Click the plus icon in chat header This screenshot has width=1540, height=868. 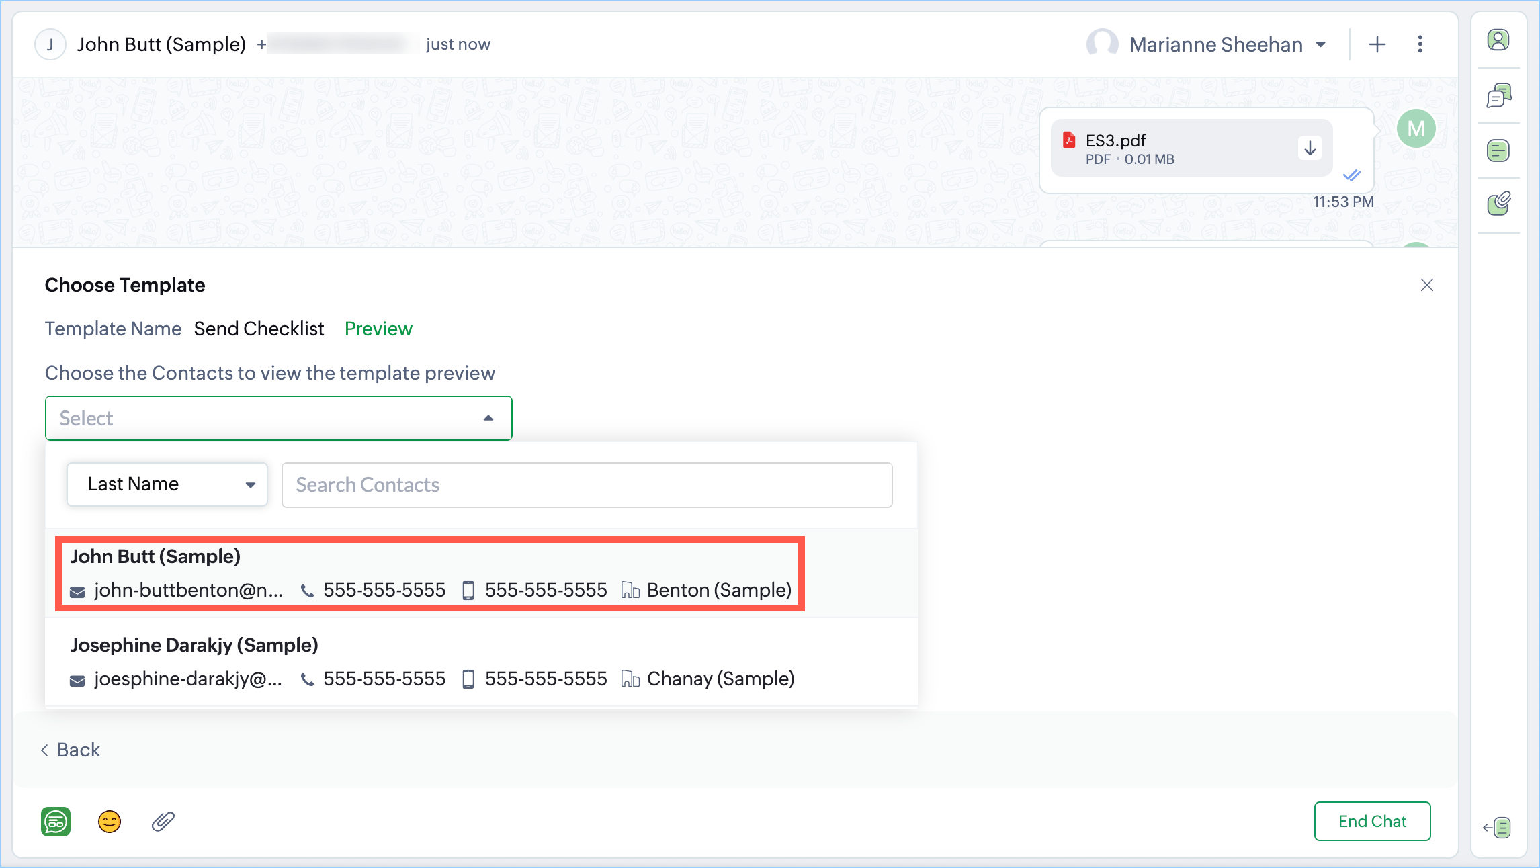point(1377,44)
